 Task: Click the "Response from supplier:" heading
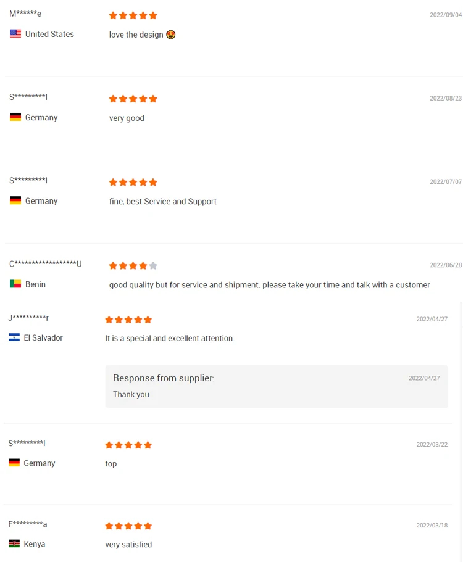(163, 378)
